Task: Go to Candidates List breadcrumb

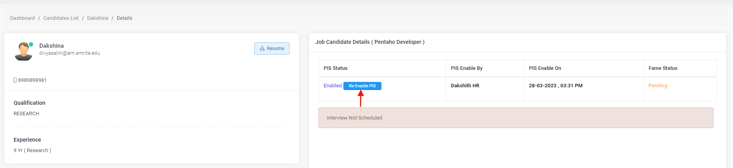Action: tap(61, 18)
